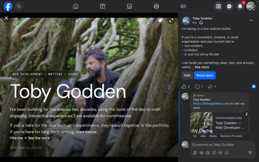This screenshot has height=162, width=259.
Task: Open the tobygodden.com link
Action: pyautogui.click(x=211, y=104)
